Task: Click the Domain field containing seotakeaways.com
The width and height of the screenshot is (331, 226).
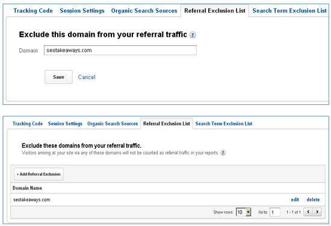Action: click(120, 50)
